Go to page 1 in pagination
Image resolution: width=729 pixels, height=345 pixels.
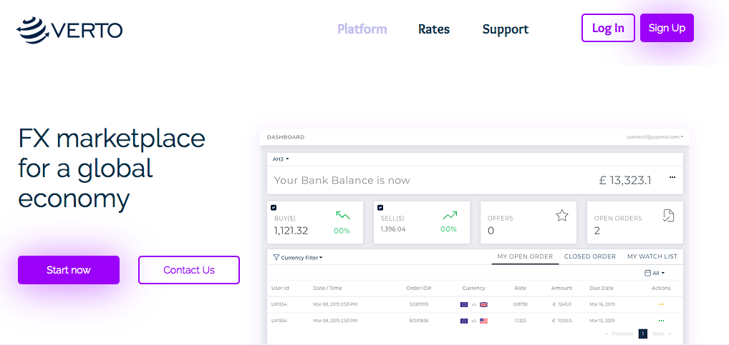pos(642,334)
